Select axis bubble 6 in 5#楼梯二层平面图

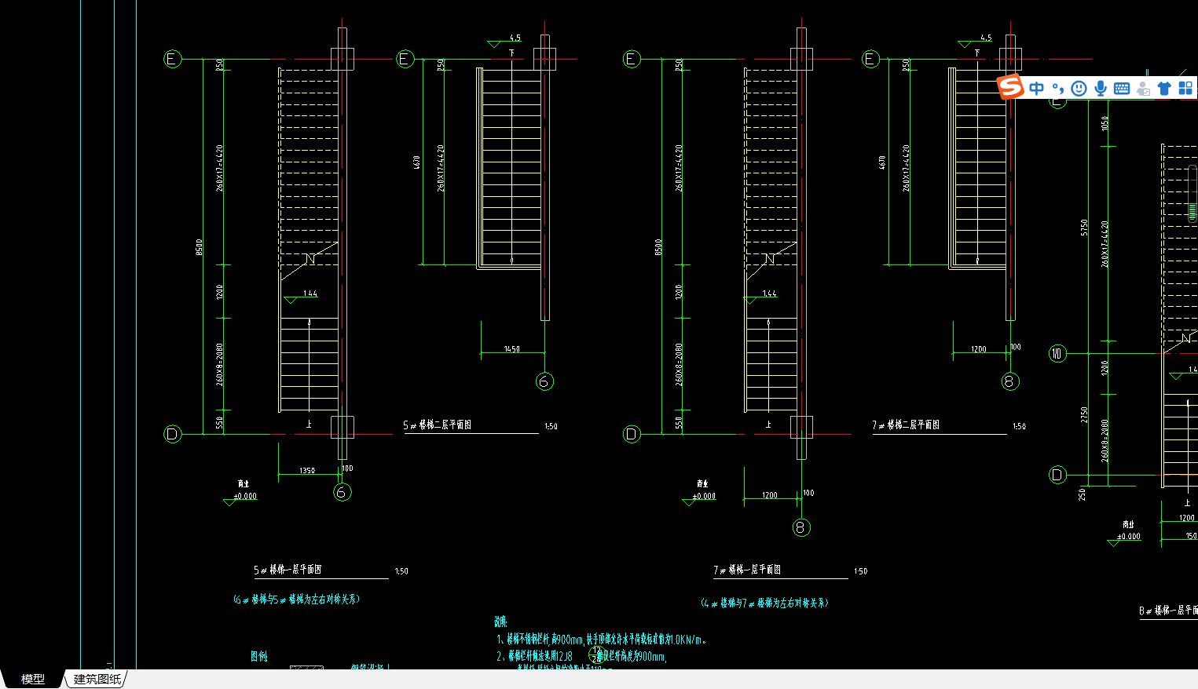(x=544, y=381)
